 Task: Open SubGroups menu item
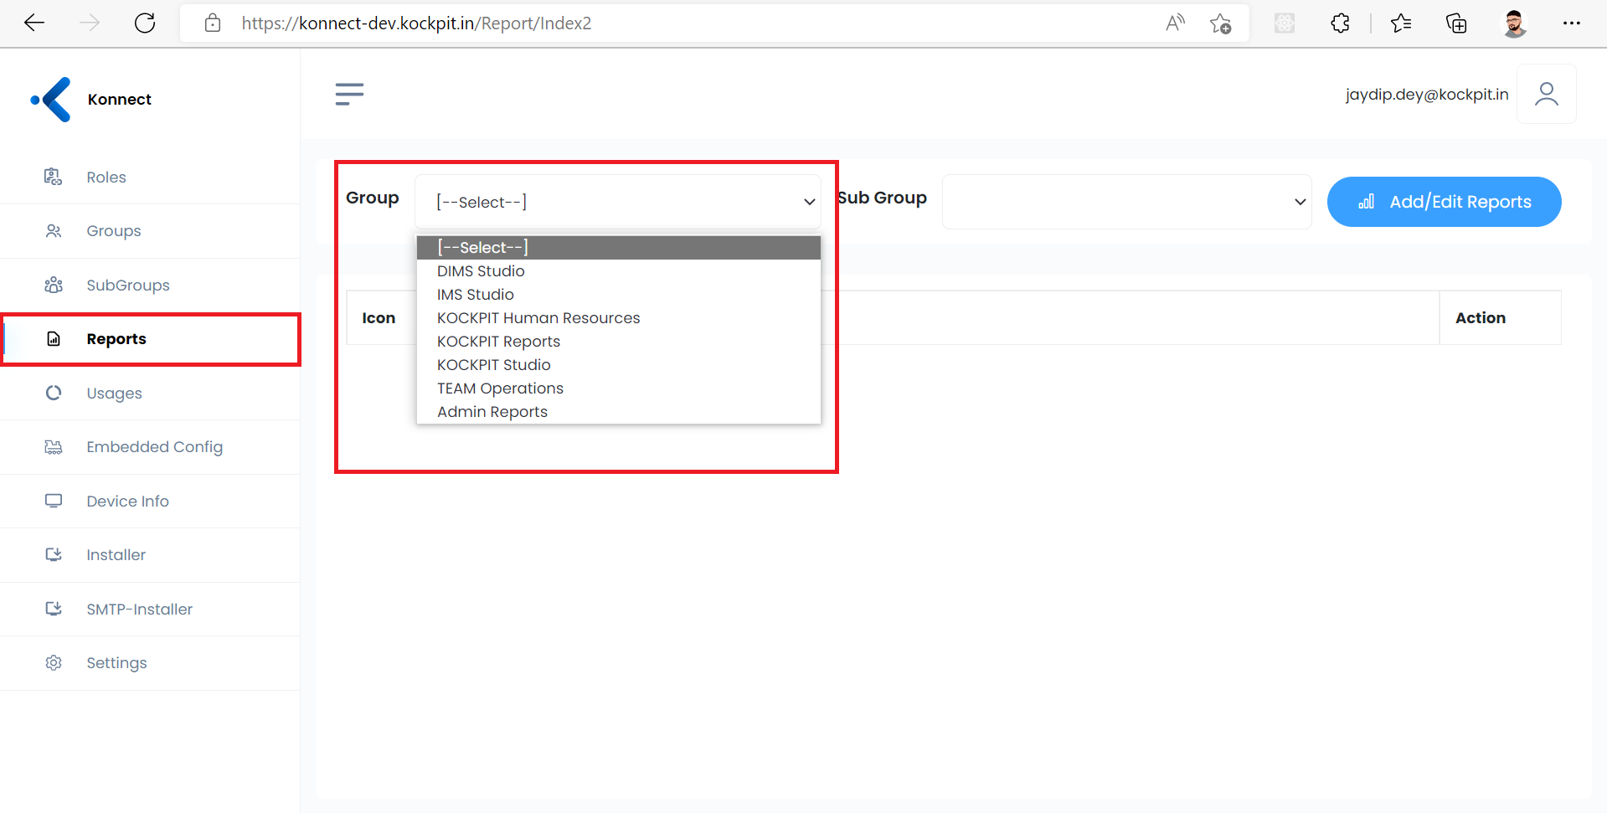click(x=150, y=286)
